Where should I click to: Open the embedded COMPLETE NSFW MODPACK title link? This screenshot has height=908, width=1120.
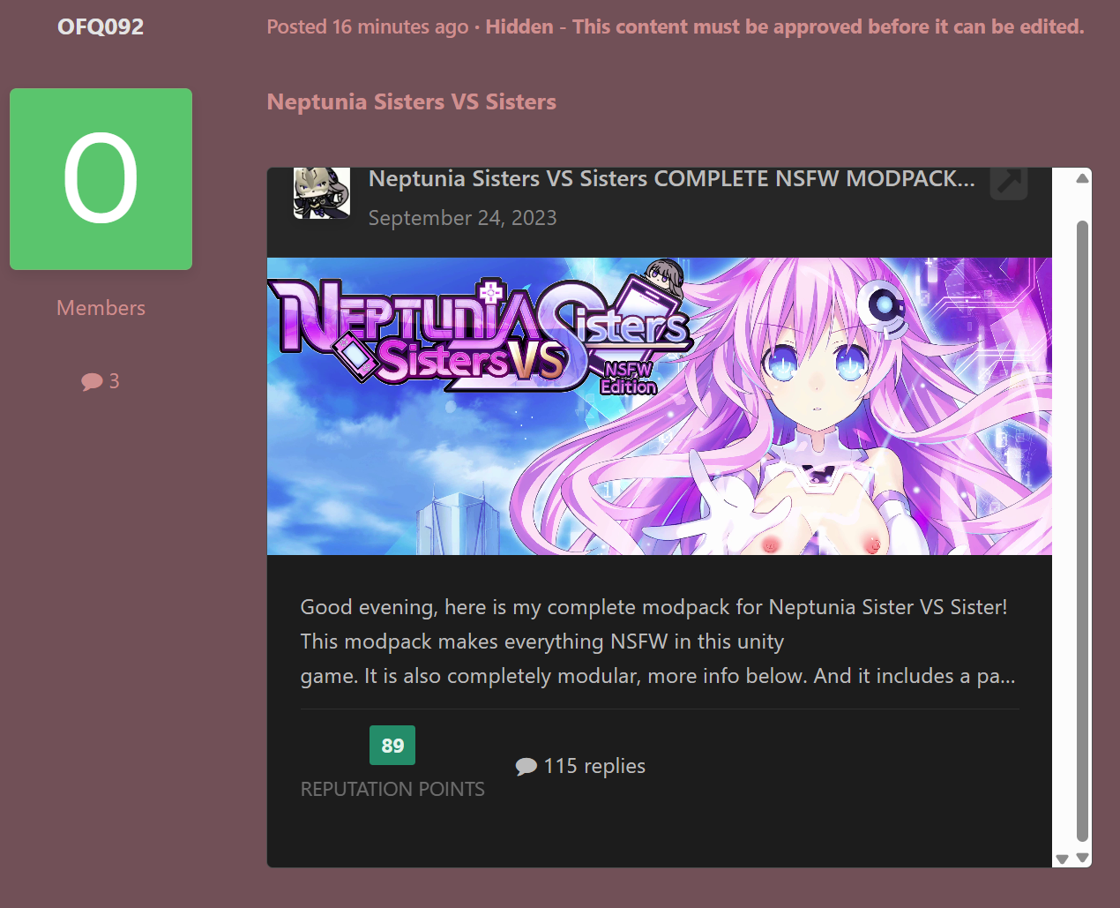pos(672,178)
